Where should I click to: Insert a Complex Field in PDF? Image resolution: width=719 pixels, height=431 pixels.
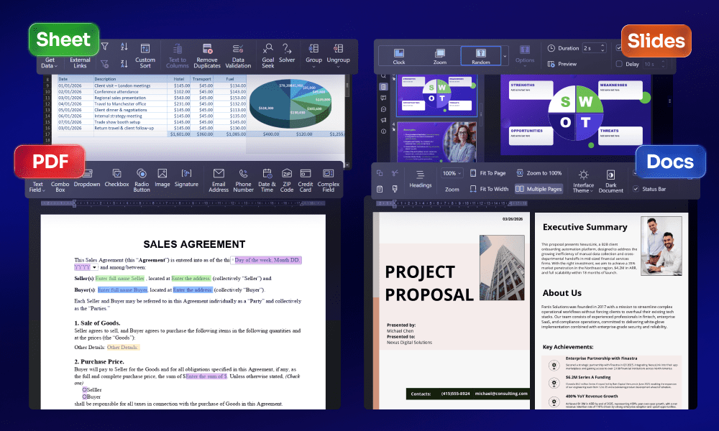tap(329, 180)
